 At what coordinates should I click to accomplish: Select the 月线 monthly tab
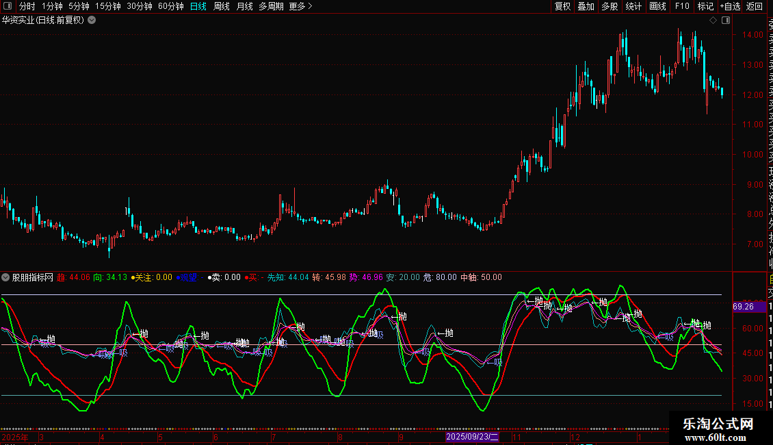coord(244,7)
